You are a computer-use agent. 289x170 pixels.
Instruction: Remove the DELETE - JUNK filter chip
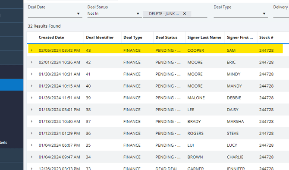(185, 14)
